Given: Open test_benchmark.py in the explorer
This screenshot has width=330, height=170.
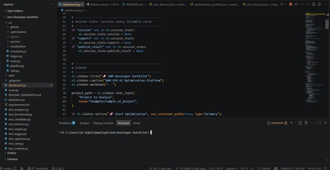Looking at the screenshot, I should coord(20,114).
